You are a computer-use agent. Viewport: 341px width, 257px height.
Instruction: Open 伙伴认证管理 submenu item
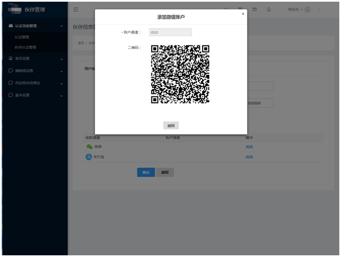[25, 47]
